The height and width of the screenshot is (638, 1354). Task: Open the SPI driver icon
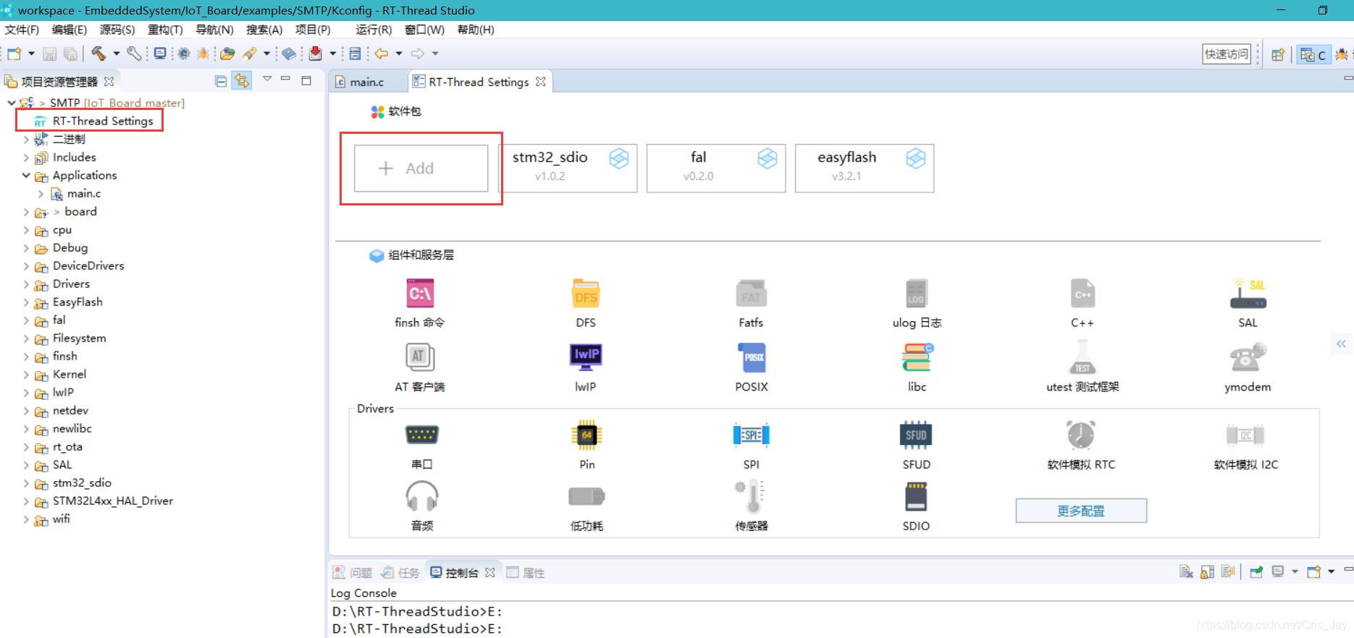(x=751, y=435)
